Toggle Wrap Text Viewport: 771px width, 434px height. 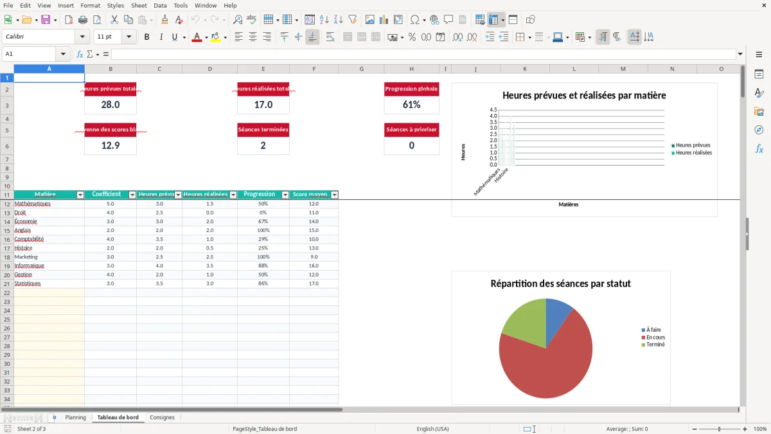click(x=330, y=37)
